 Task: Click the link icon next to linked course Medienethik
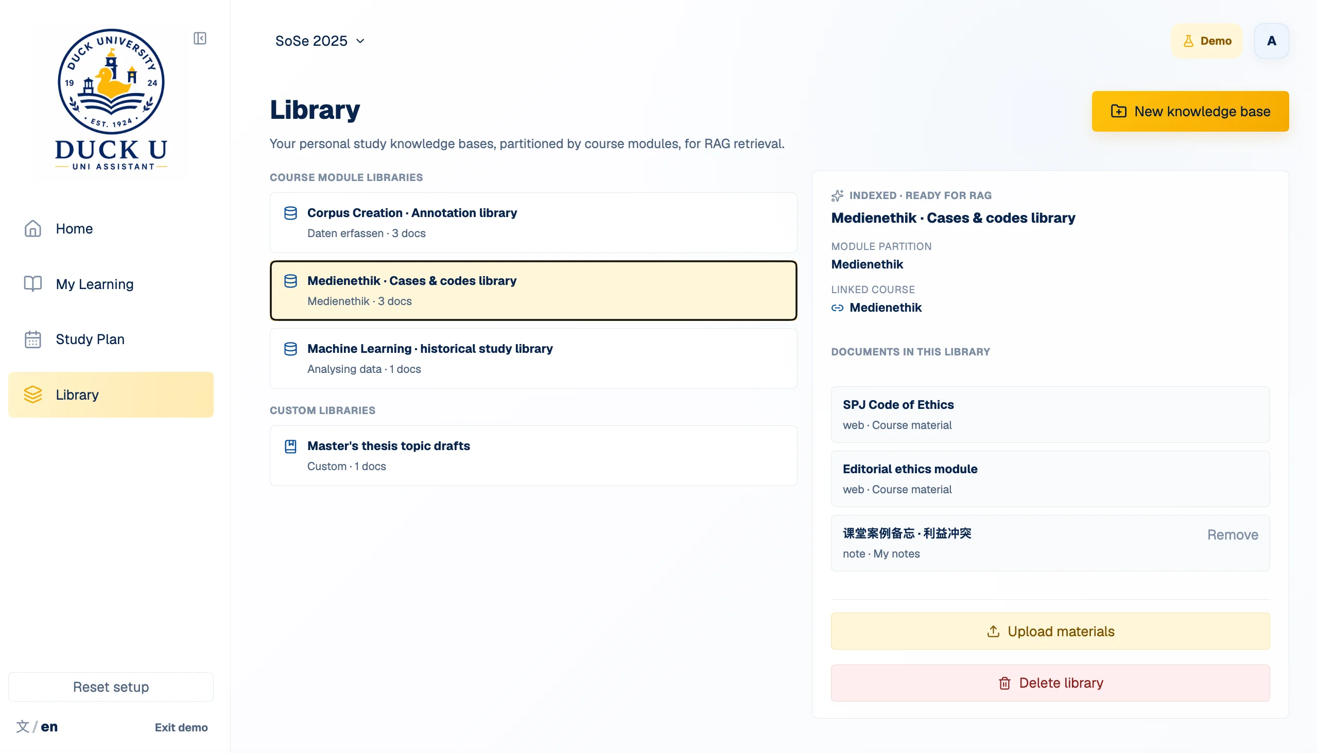pyautogui.click(x=837, y=308)
